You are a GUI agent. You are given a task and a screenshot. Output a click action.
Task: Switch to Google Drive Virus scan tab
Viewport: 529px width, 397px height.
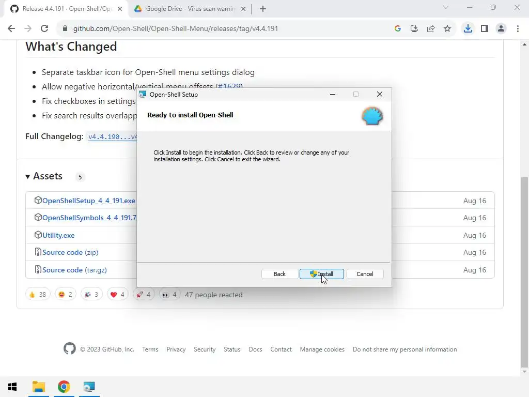pyautogui.click(x=191, y=9)
